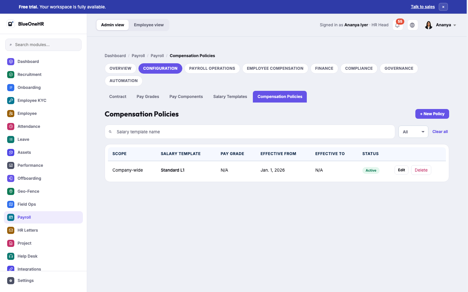Go to Dashboard breadcrumb
The width and height of the screenshot is (468, 292).
point(115,56)
